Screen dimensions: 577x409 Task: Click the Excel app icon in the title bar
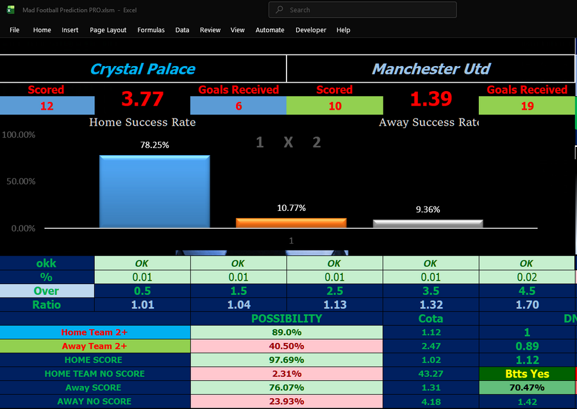[x=10, y=10]
